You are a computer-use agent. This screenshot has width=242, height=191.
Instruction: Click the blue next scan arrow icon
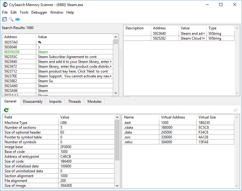click(x=18, y=19)
